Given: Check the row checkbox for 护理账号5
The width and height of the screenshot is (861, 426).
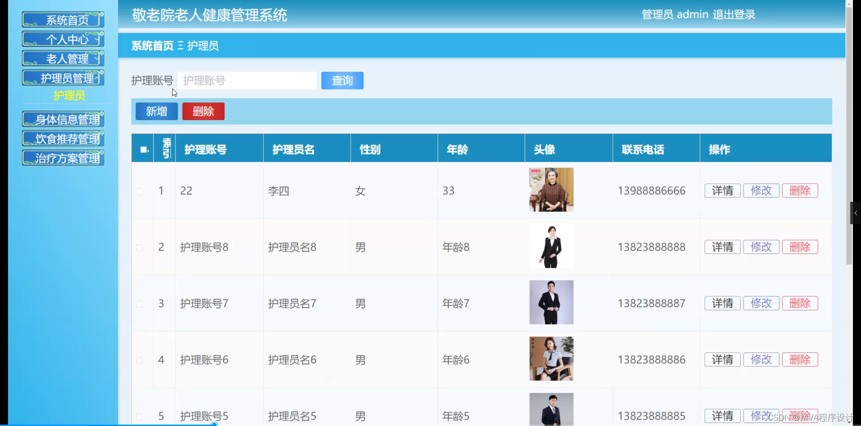Looking at the screenshot, I should 139,417.
